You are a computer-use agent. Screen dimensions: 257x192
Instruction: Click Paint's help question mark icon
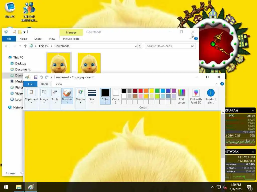coord(222,84)
